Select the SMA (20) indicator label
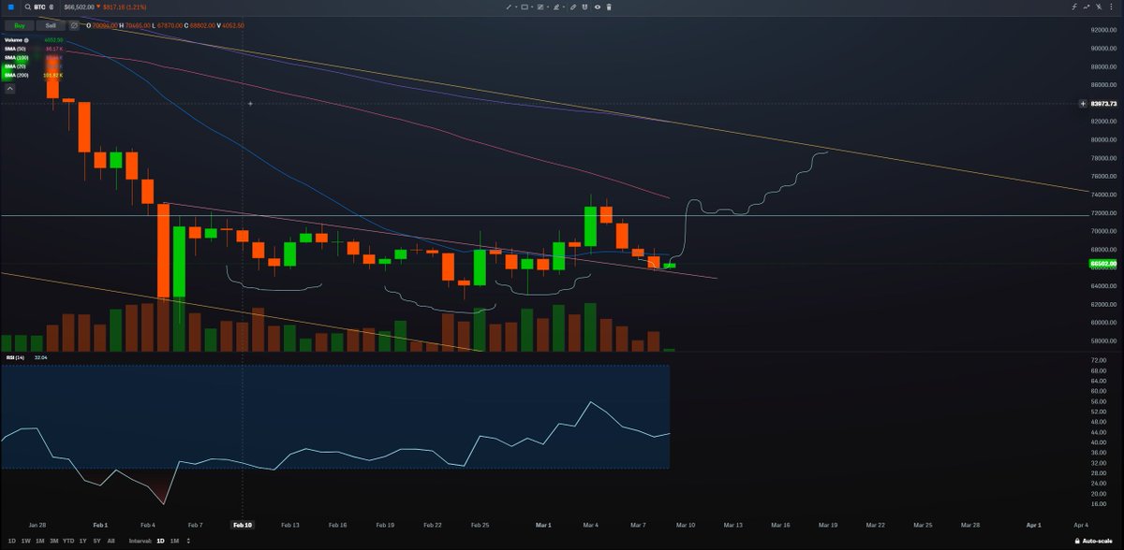Image resolution: width=1124 pixels, height=550 pixels. click(15, 66)
